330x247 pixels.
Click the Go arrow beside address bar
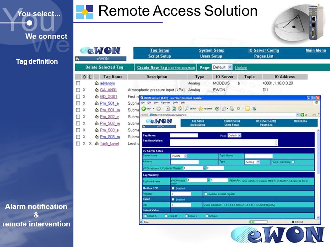pos(302,115)
